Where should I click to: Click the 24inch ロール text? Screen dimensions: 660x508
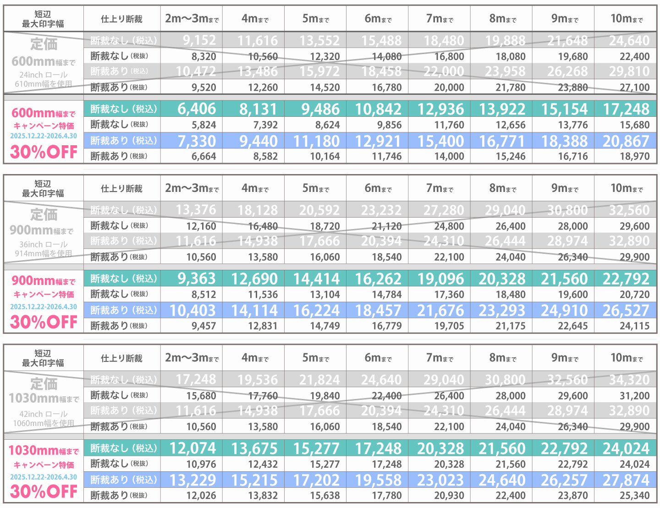pyautogui.click(x=44, y=75)
